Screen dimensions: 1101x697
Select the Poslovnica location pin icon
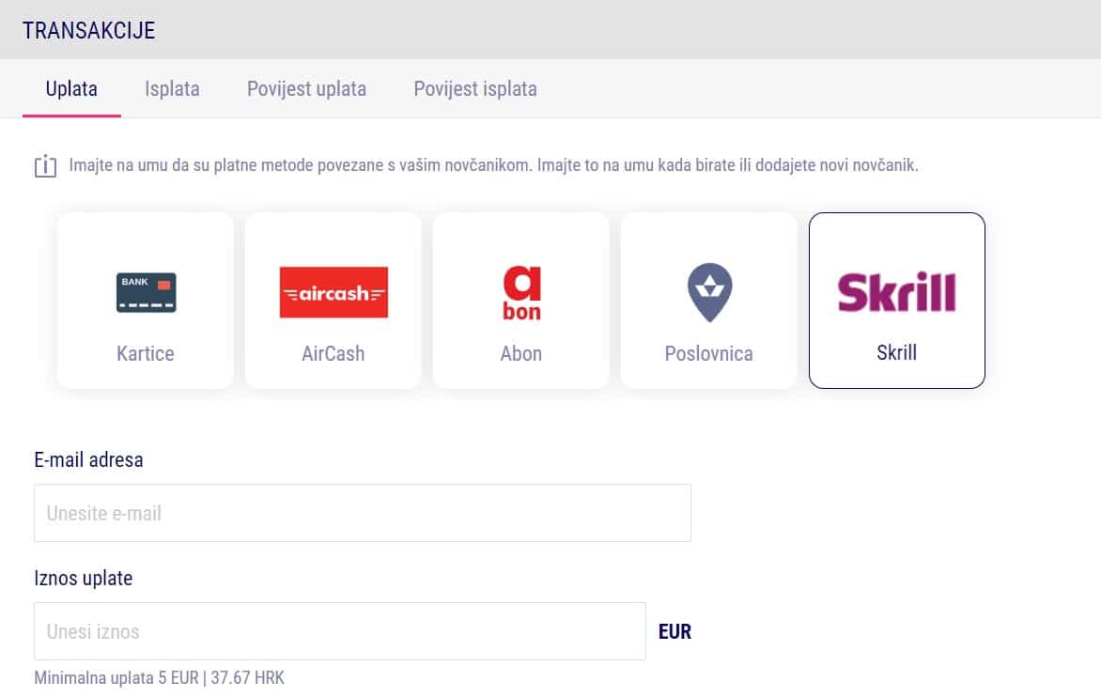pos(709,292)
